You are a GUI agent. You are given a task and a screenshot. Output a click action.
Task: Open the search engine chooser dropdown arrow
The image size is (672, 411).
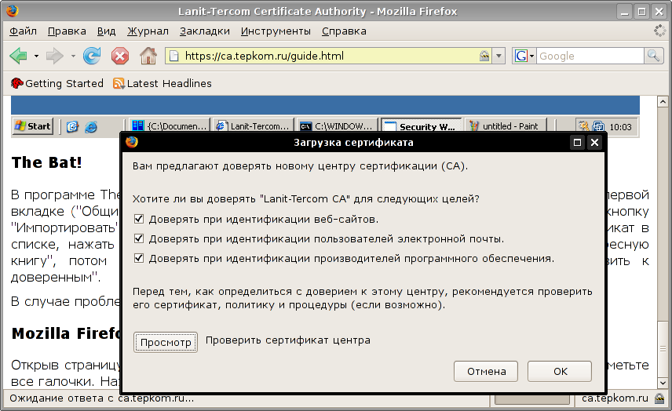pyautogui.click(x=531, y=56)
